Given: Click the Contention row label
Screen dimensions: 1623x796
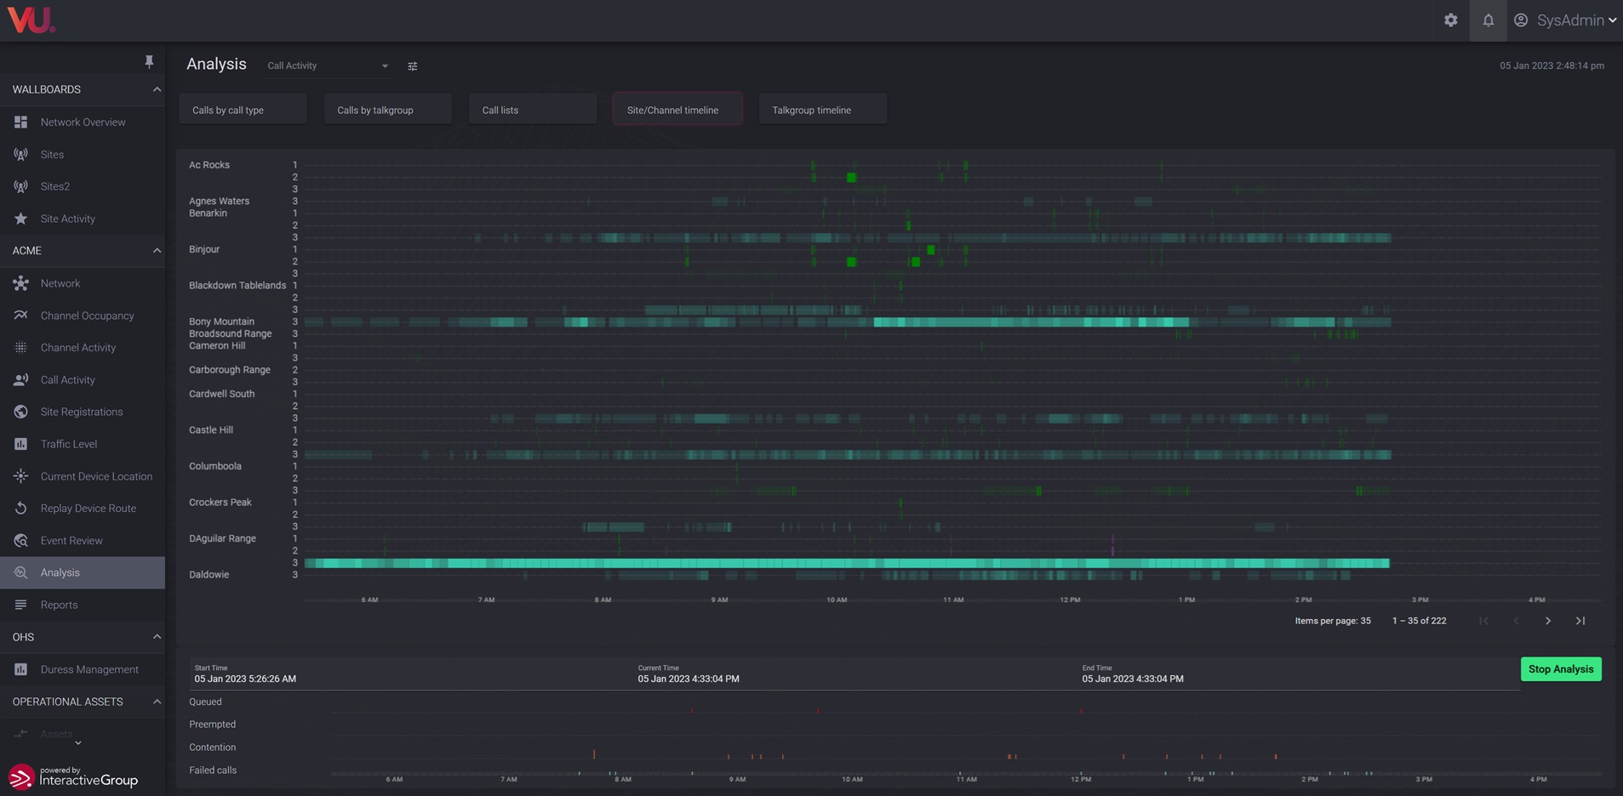Looking at the screenshot, I should [x=213, y=748].
